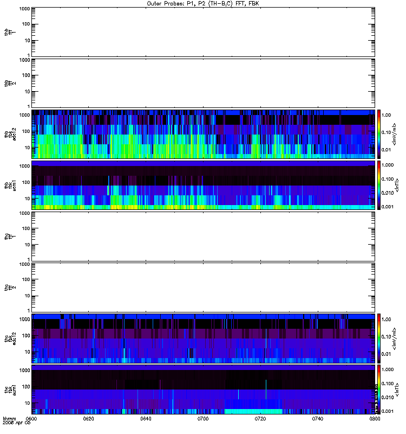
Task: Click the "thb fbk edc12" y-axis title
Action: click(x=10, y=134)
